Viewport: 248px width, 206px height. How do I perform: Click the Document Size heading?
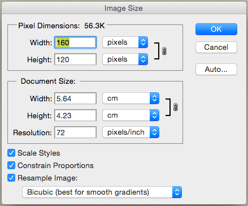[48, 81]
